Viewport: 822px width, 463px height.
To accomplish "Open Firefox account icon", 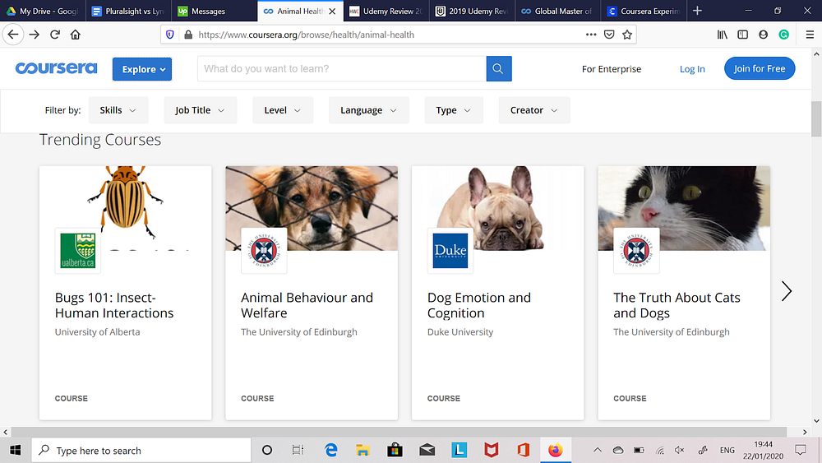I will coord(764,35).
